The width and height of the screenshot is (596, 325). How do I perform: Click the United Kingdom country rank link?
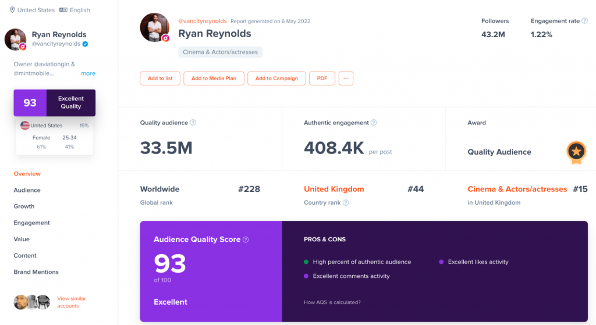coord(334,189)
